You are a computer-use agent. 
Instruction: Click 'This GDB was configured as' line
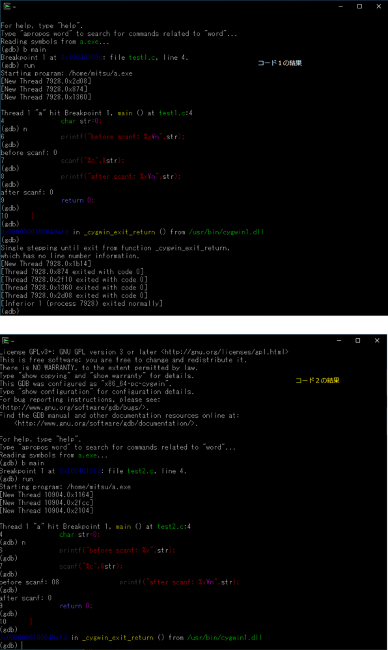pos(85,384)
